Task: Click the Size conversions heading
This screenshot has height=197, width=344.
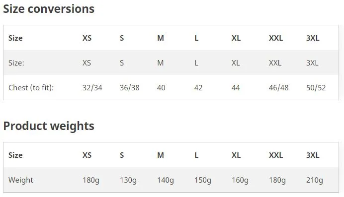Action: tap(49, 9)
